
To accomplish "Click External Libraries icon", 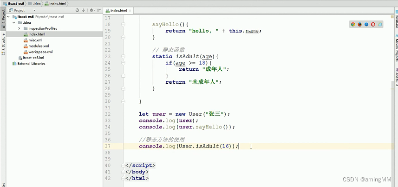I will (14, 64).
